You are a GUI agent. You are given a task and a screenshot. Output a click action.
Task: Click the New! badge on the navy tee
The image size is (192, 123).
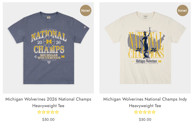pos(86,11)
